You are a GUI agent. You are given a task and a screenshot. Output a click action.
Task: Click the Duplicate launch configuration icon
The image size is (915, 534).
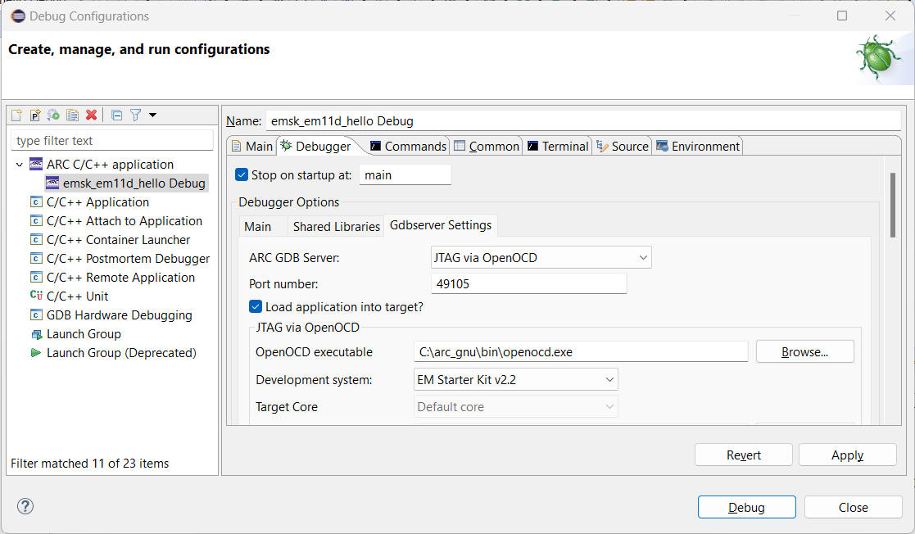(x=72, y=115)
